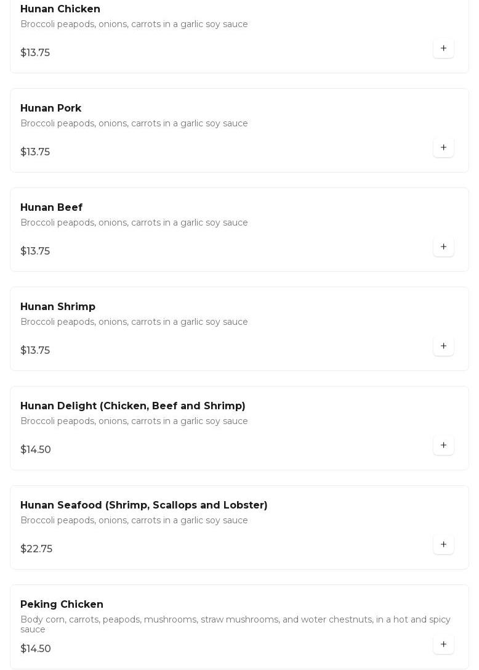Tap the plus icon for Peking Chicken
The height and width of the screenshot is (670, 479).
coord(443,644)
